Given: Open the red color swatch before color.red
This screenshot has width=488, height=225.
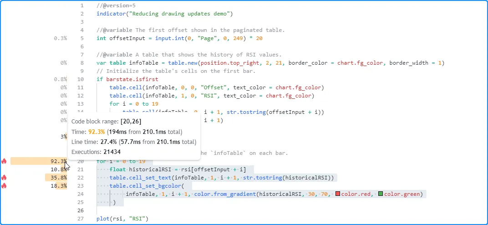Looking at the screenshot, I should (337, 194).
